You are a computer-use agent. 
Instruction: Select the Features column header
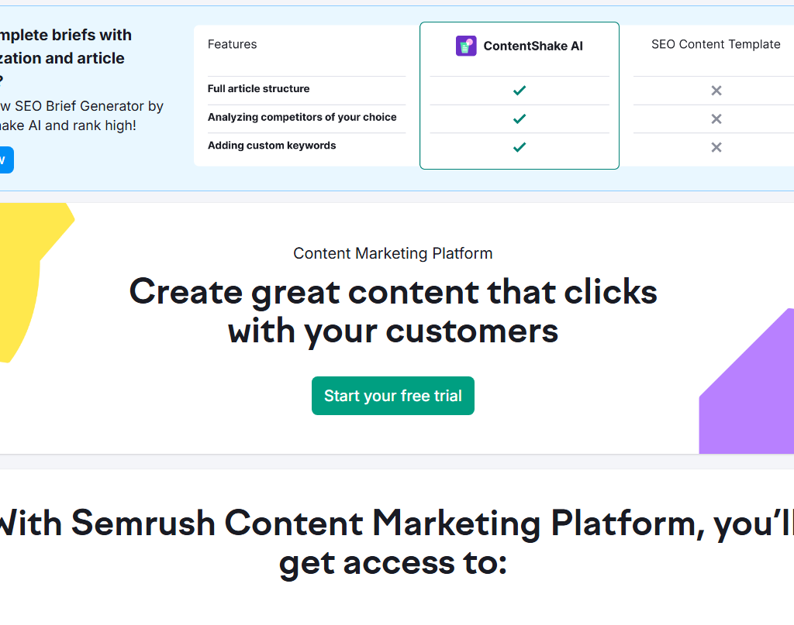point(233,45)
